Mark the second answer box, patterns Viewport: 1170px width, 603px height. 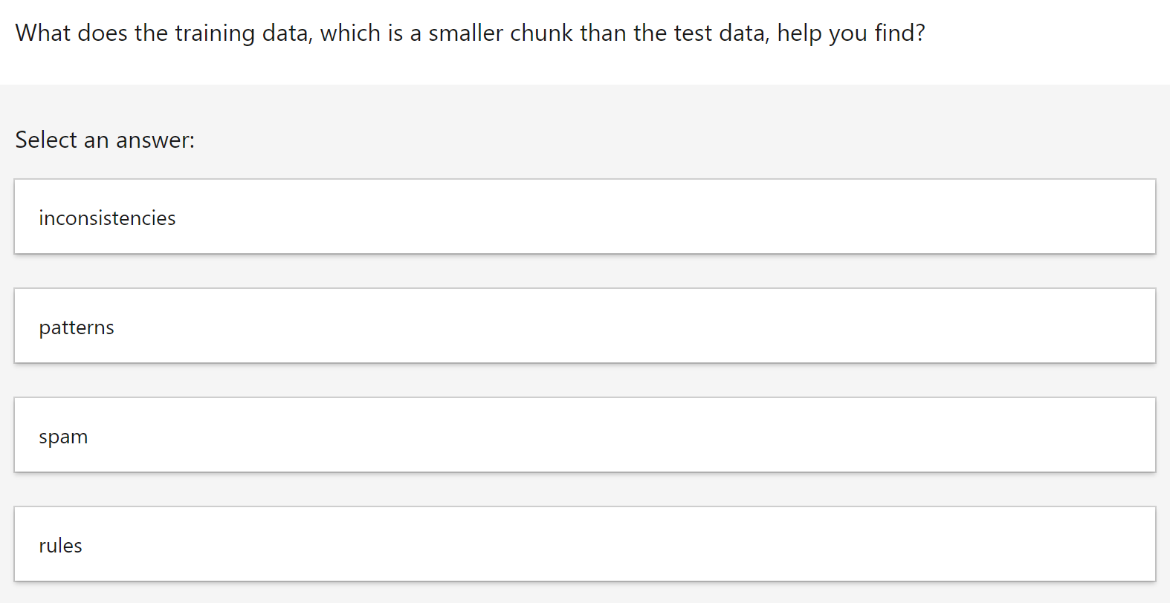(585, 325)
